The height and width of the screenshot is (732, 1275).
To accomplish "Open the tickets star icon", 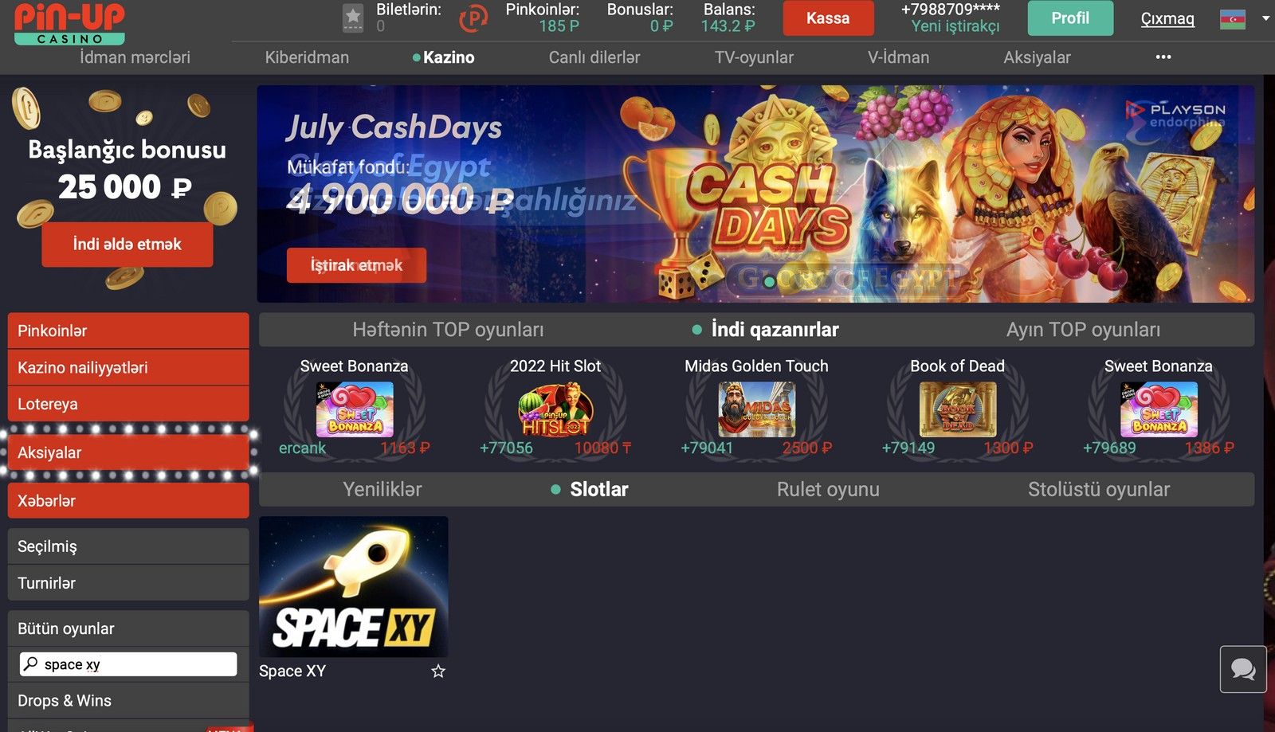I will pyautogui.click(x=353, y=18).
